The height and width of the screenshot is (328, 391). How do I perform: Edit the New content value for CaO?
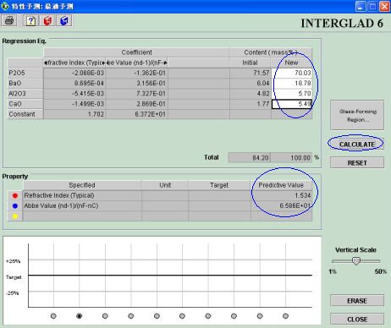(292, 104)
